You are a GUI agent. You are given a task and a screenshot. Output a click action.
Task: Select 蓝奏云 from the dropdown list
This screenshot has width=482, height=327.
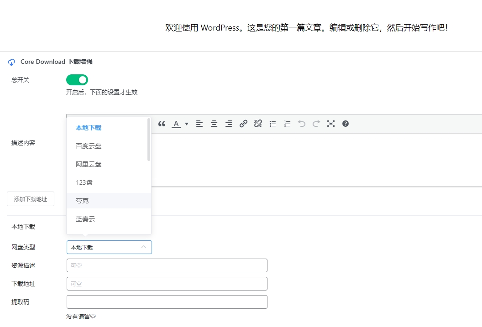85,219
